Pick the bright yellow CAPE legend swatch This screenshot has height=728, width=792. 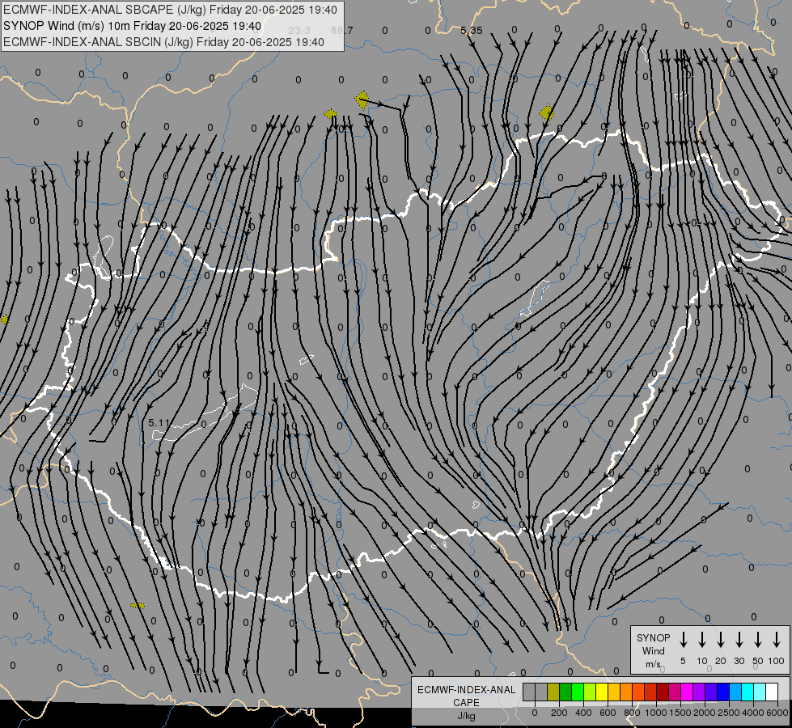(602, 692)
